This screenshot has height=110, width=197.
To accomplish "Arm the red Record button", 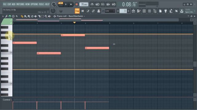I will point(77,4).
